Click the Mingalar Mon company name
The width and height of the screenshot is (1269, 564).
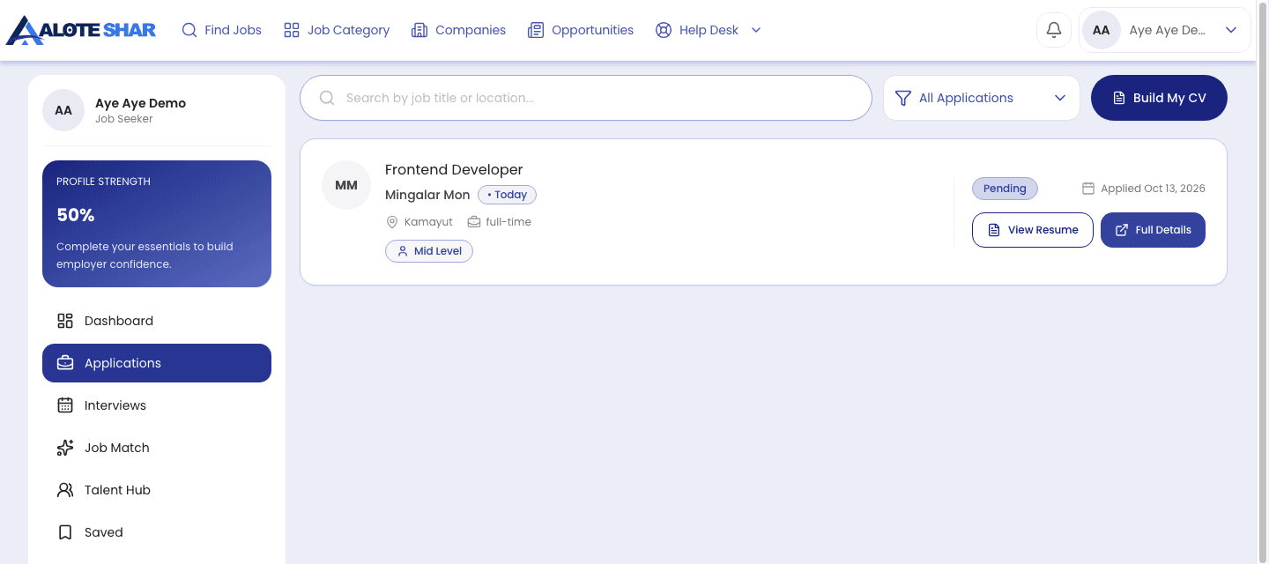click(427, 195)
